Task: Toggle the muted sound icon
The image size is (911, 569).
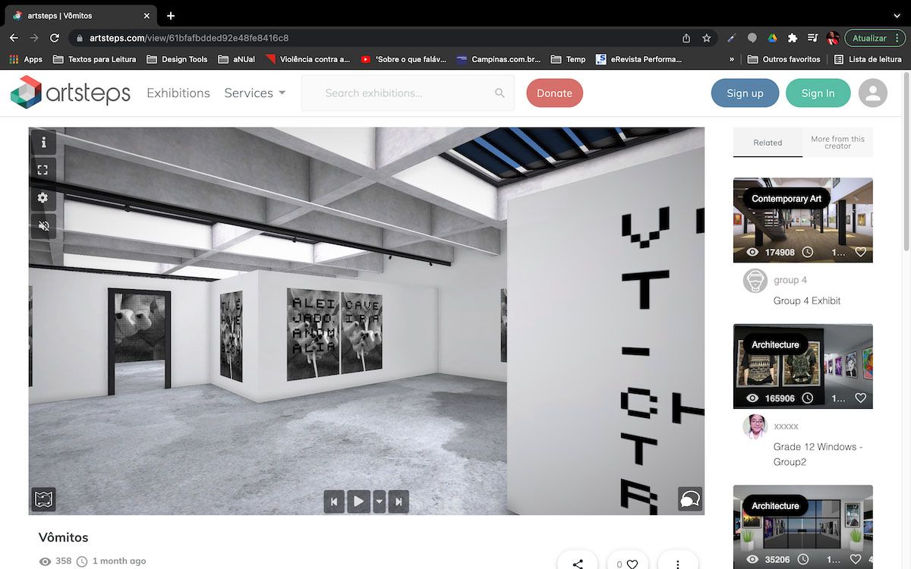Action: point(43,225)
